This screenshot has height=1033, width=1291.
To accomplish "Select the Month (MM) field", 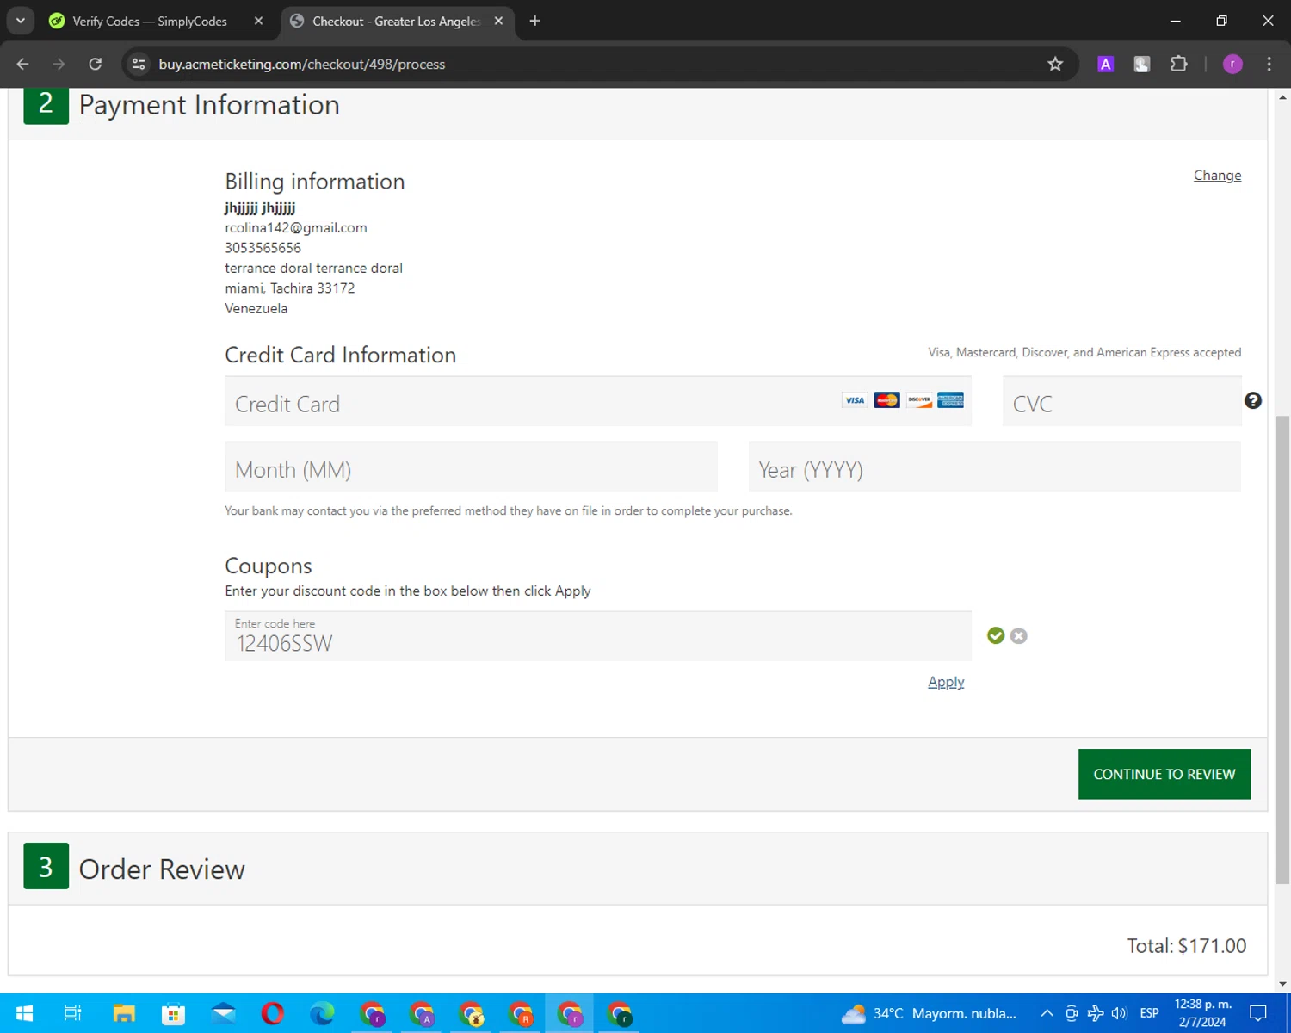I will click(471, 467).
